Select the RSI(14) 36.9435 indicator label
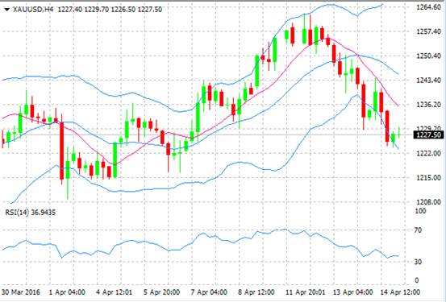Screen dimensions: 446x302 [x=30, y=213]
